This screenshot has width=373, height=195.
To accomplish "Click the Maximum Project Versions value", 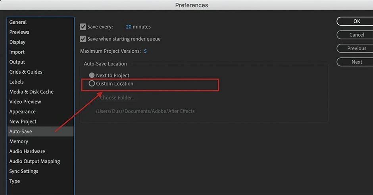I will (x=145, y=51).
